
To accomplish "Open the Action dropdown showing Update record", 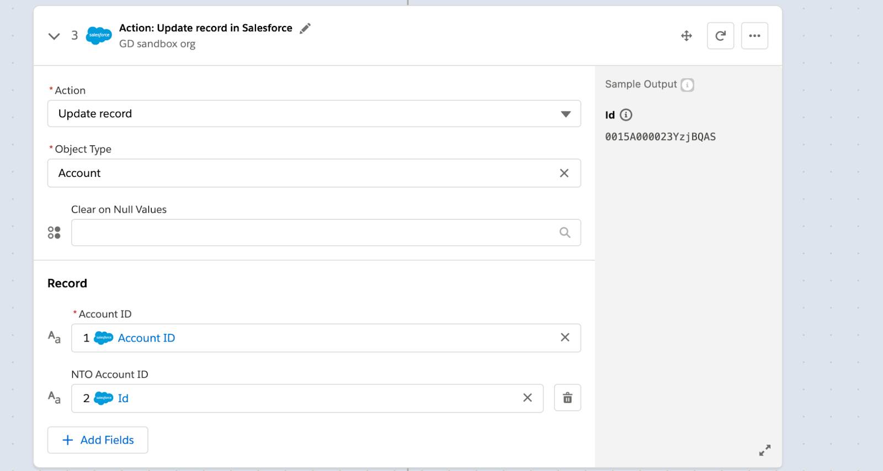I will pos(314,113).
